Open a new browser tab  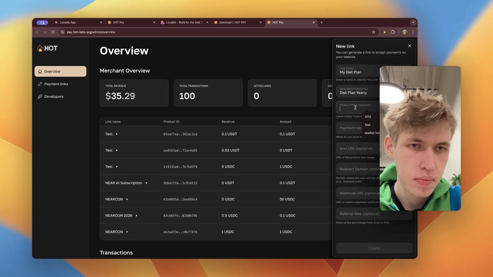(x=322, y=22)
